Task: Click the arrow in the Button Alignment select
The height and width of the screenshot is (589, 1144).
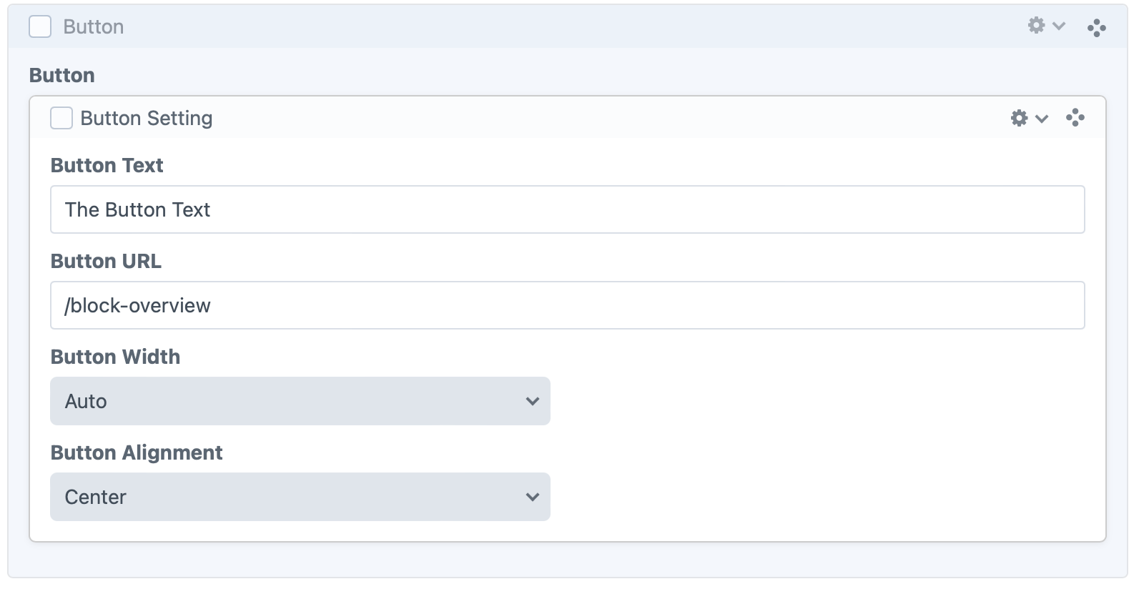Action: coord(532,497)
